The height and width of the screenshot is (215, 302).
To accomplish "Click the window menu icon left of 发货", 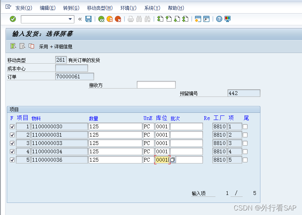I will tap(8, 7).
